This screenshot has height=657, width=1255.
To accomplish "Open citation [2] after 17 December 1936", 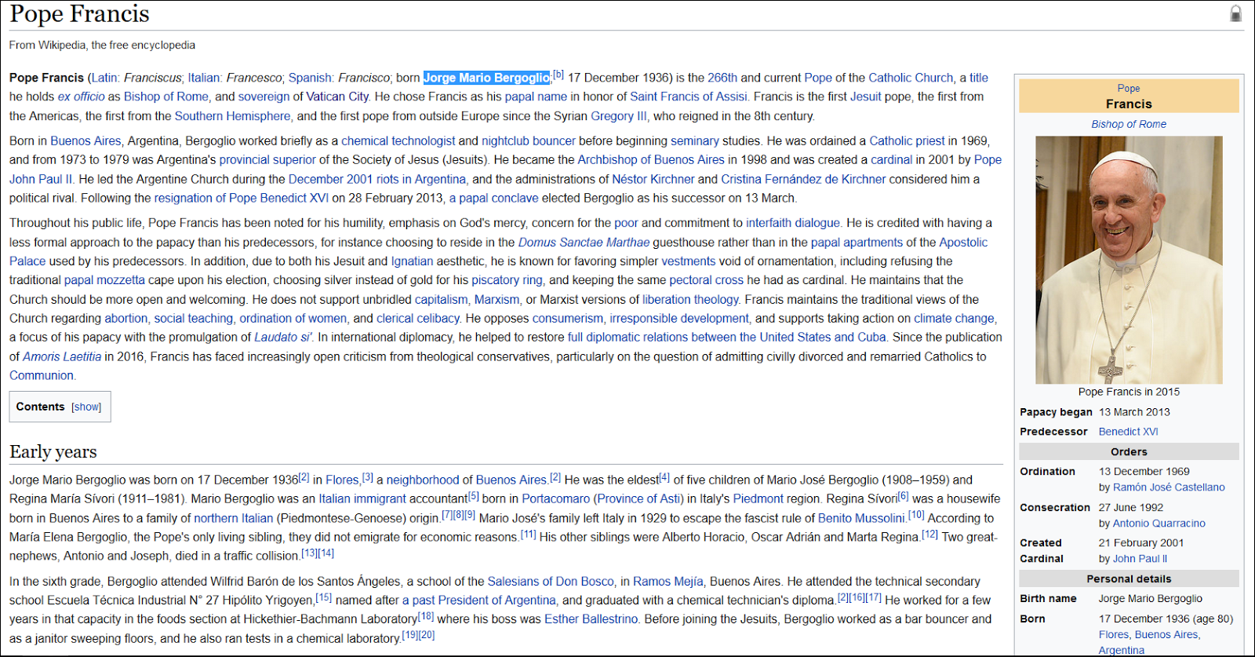I will coord(304,477).
